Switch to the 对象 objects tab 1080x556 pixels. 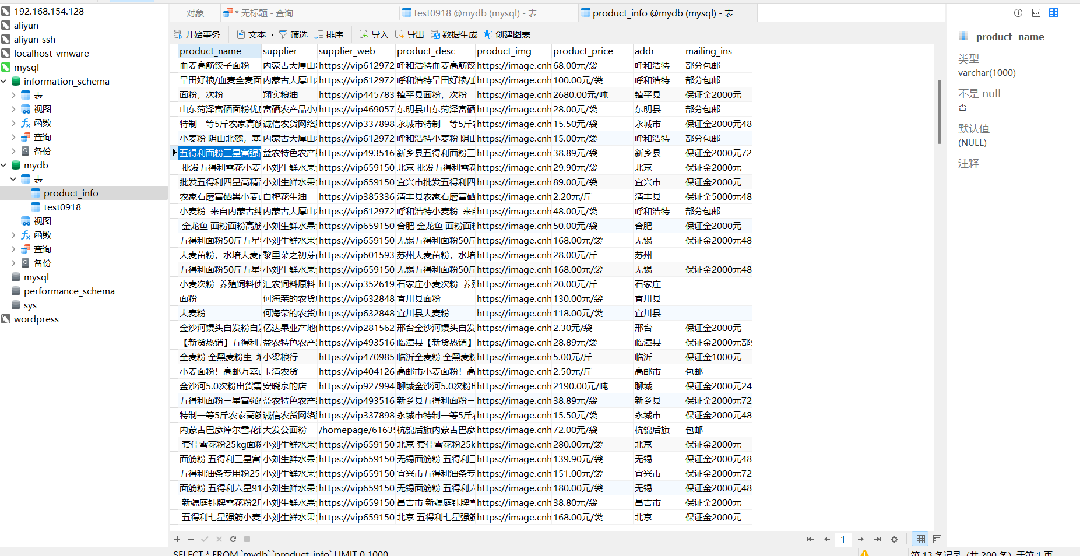(x=195, y=13)
